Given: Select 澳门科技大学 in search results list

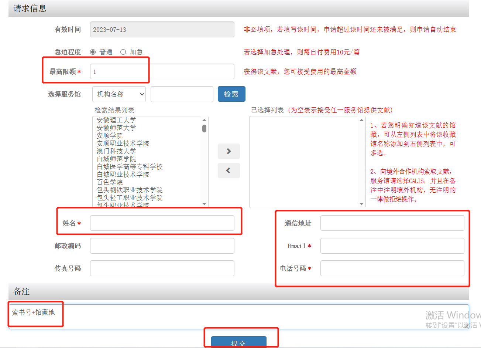Looking at the screenshot, I should click(116, 151).
